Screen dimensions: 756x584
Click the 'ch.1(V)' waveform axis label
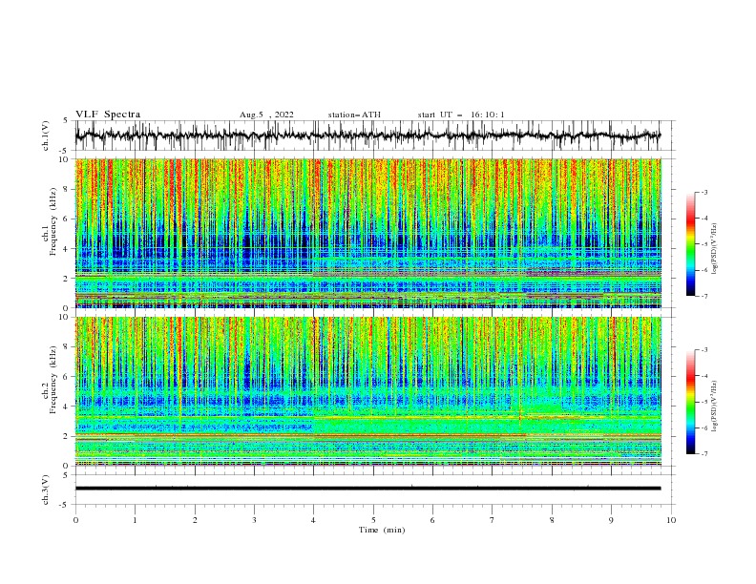pos(46,136)
